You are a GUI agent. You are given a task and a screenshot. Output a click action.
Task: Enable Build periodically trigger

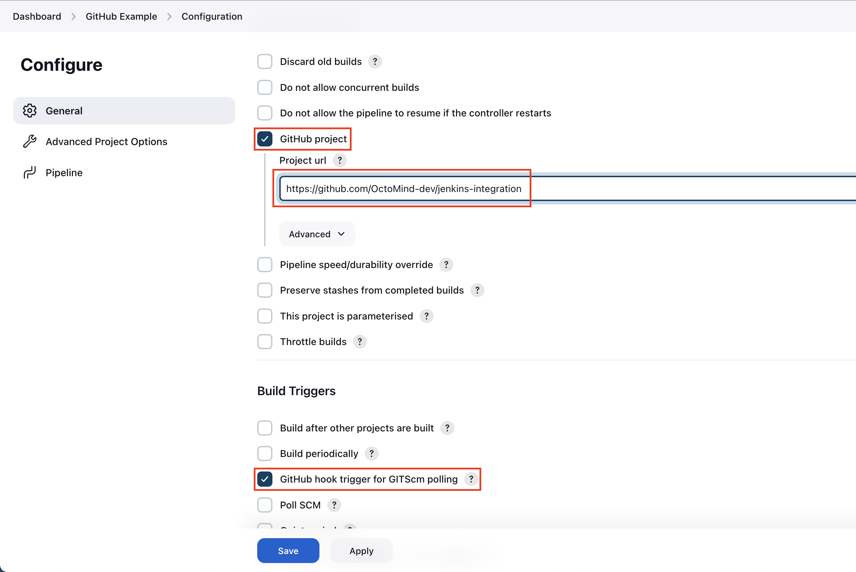[x=265, y=454]
